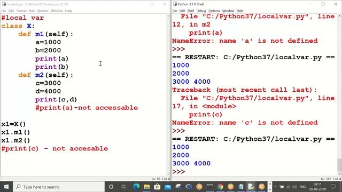Click the 'class X:' line in editor
342x192 pixels.
tap(18, 26)
